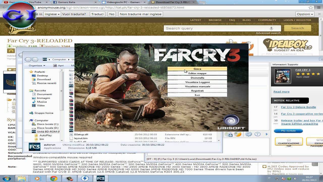Click the yellow Search button
323x182 pixels.
[298, 28]
